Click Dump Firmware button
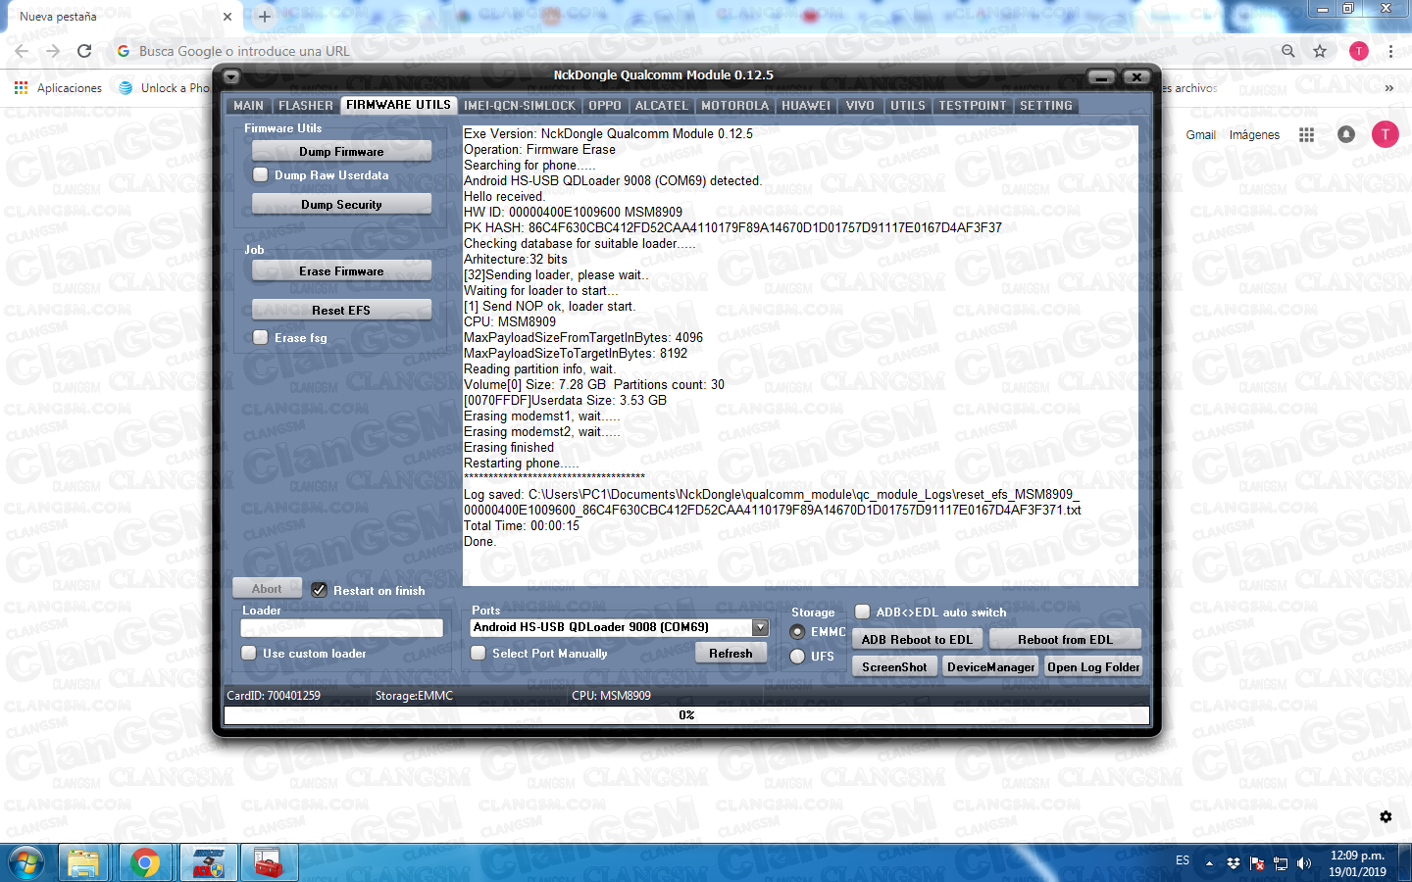Viewport: 1412px width, 882px height. 341,151
